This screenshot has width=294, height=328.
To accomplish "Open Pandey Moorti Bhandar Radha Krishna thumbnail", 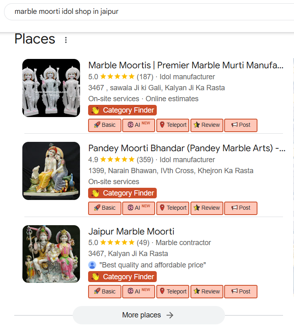I will point(51,171).
